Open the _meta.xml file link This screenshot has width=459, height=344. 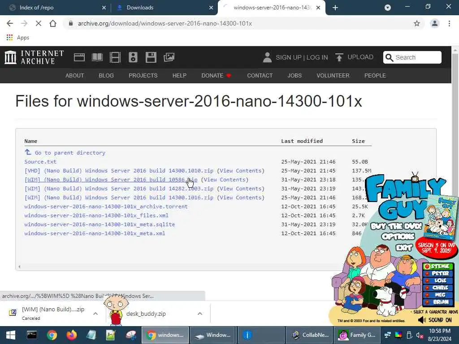point(95,233)
